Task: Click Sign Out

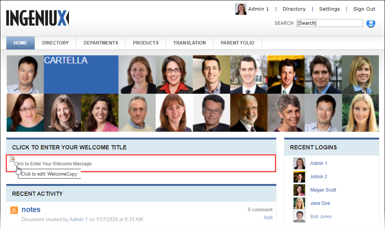Action: [364, 9]
